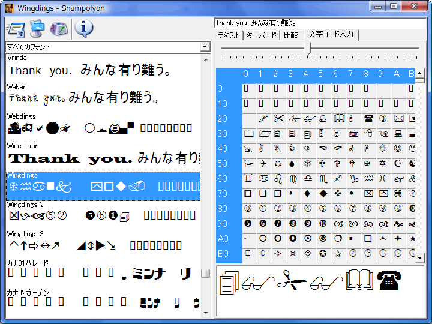Screen dimensions: 432x324
Task: Select the black circled 7 glyph in row 90
Action: pyautogui.click(x=278, y=223)
